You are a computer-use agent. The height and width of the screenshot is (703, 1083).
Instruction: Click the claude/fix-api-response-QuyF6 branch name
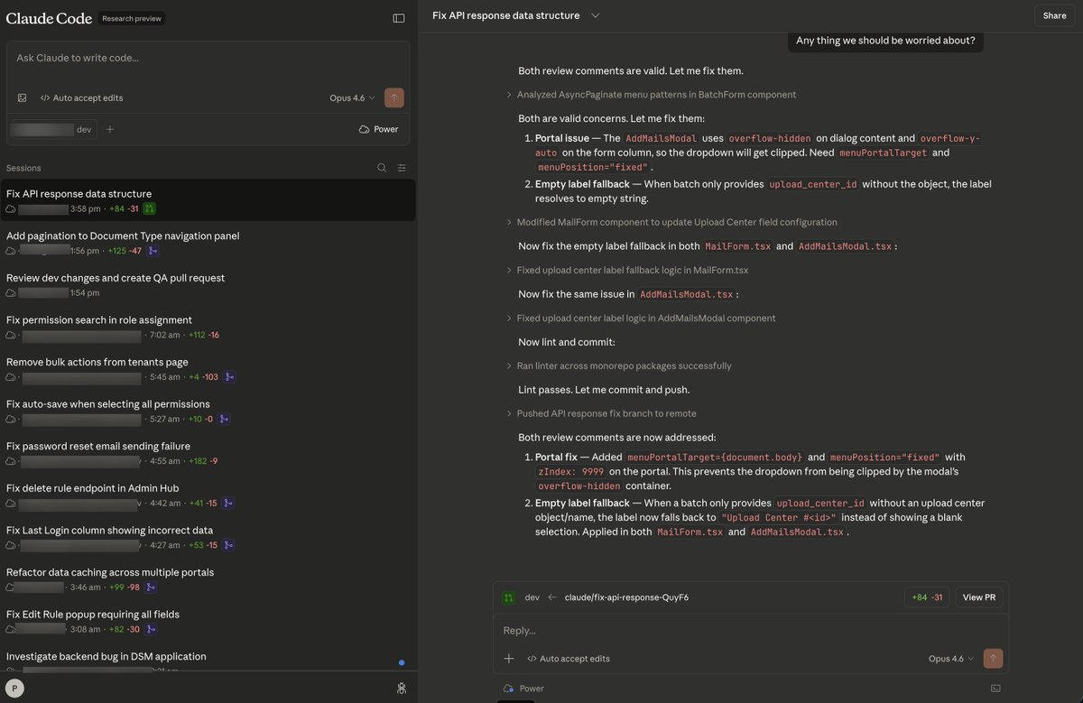[626, 597]
